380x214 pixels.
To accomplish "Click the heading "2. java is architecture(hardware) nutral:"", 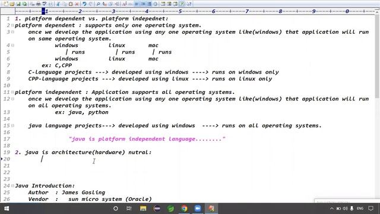I will (83, 152).
